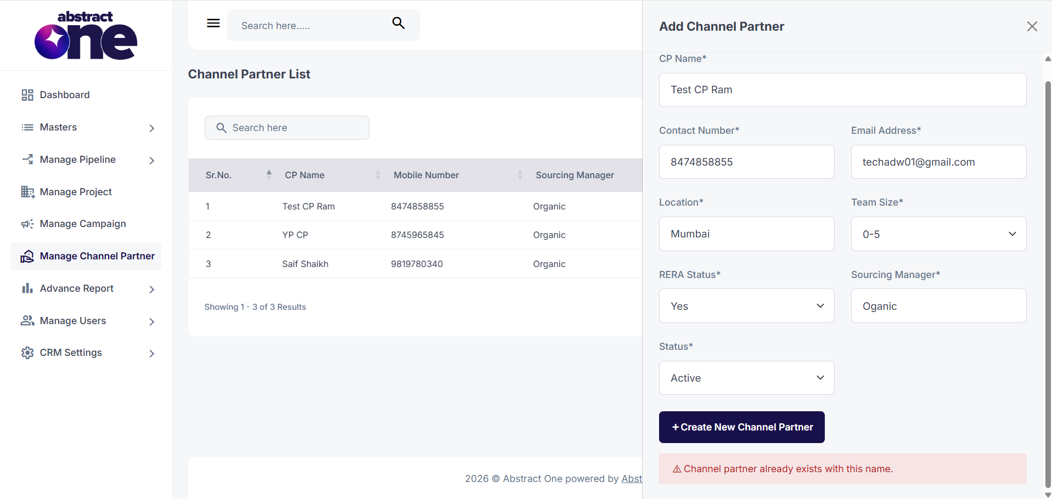This screenshot has height=499, width=1052.
Task: Click the Test CP Ram table cell
Action: pyautogui.click(x=308, y=206)
